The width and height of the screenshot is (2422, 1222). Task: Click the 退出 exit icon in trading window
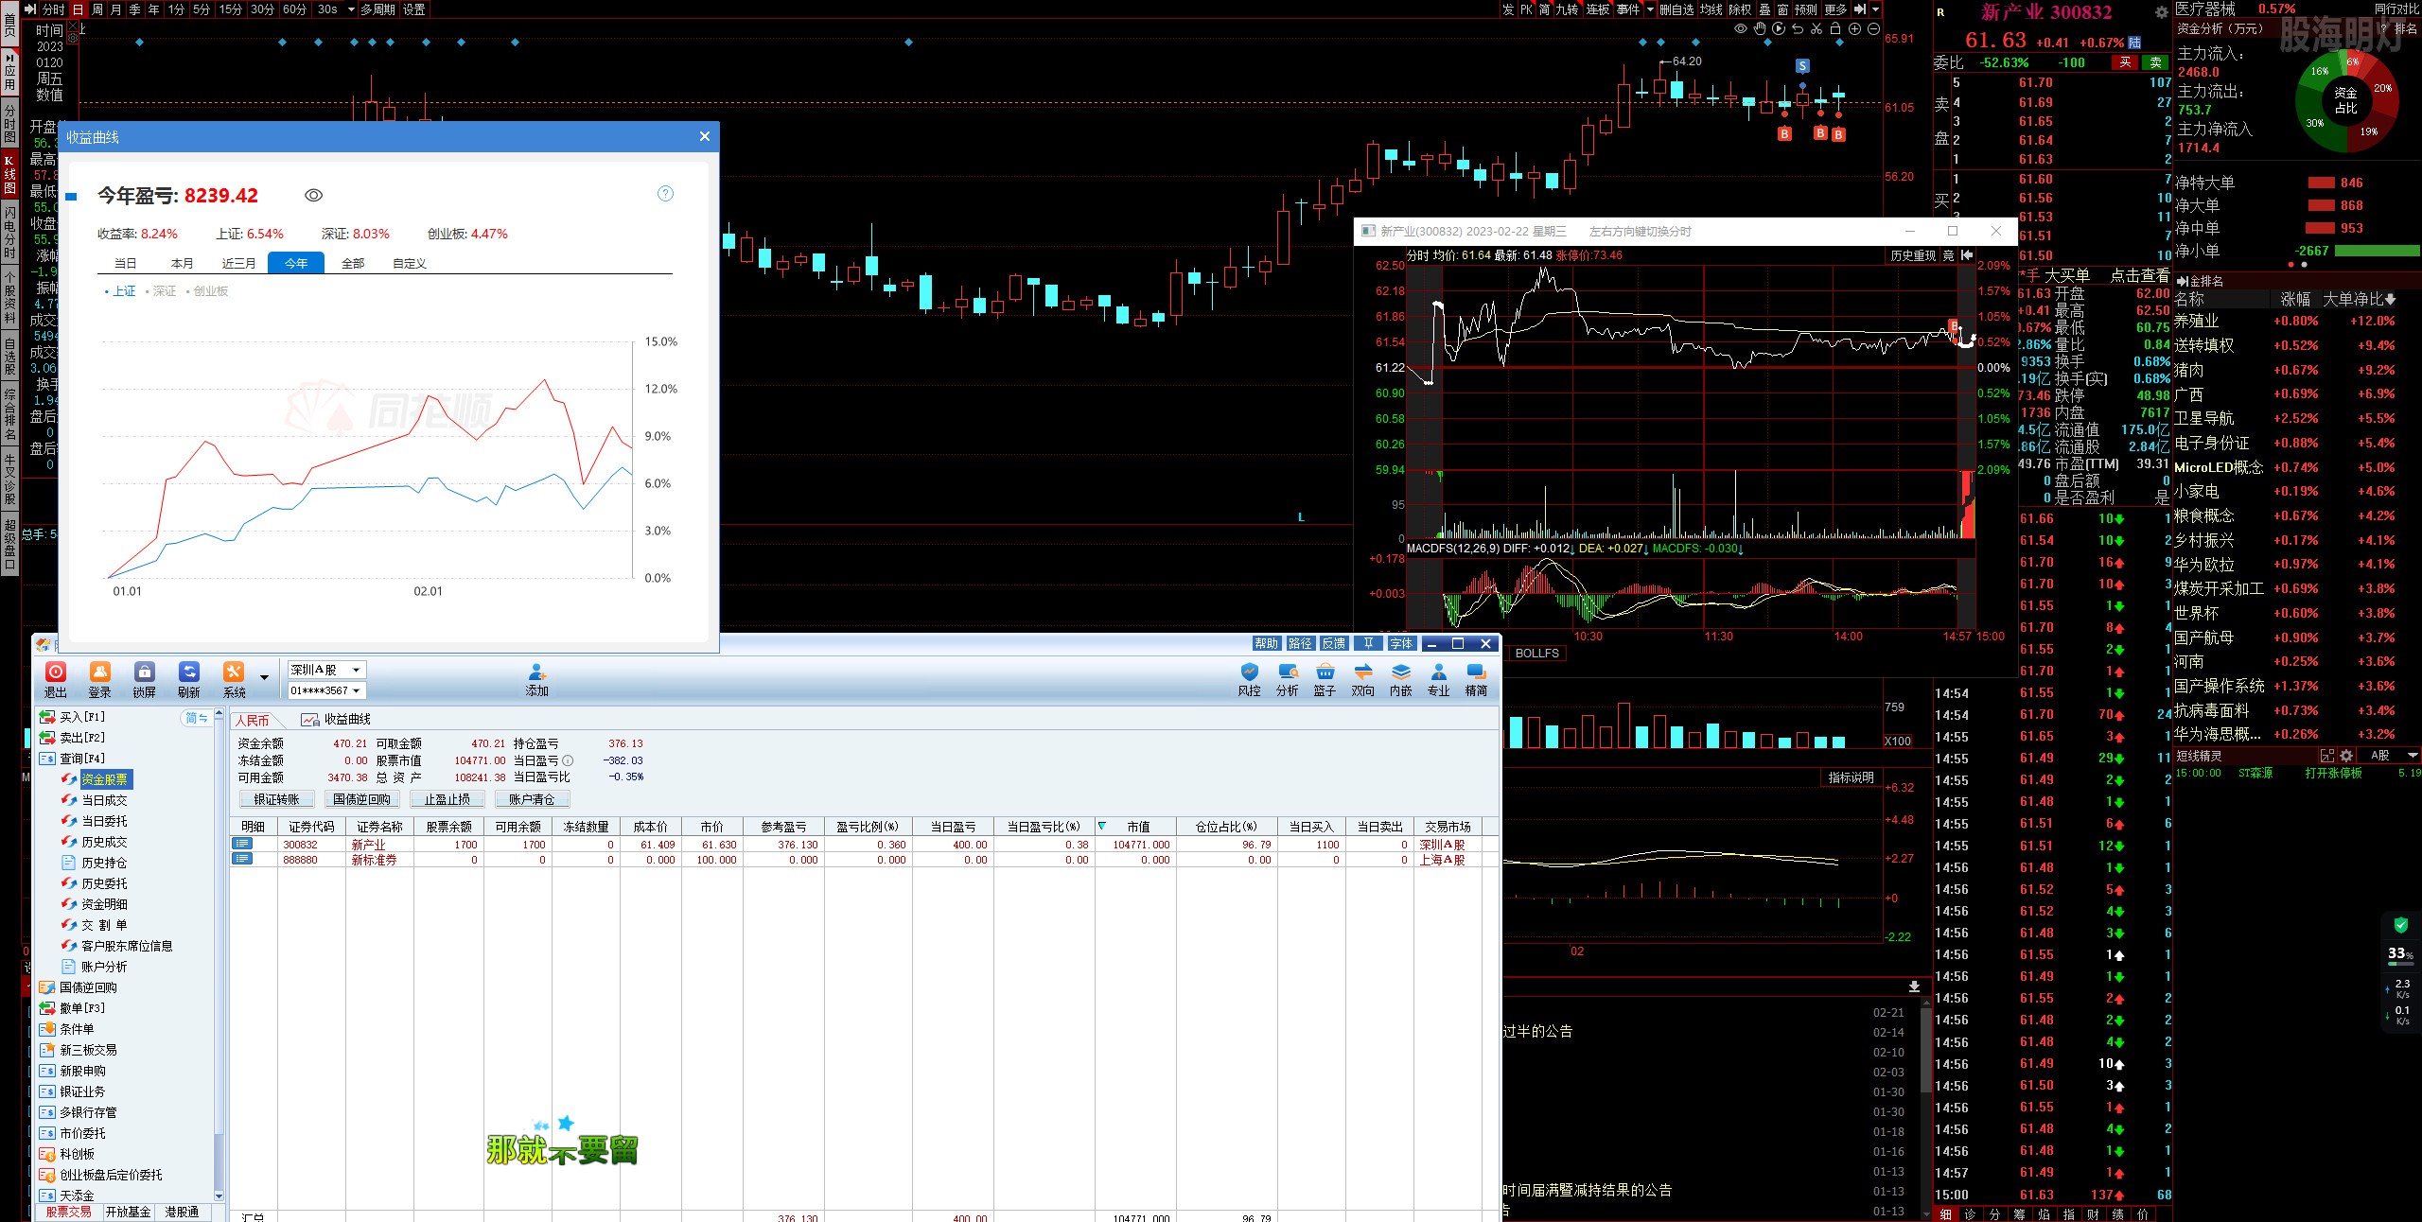point(56,679)
